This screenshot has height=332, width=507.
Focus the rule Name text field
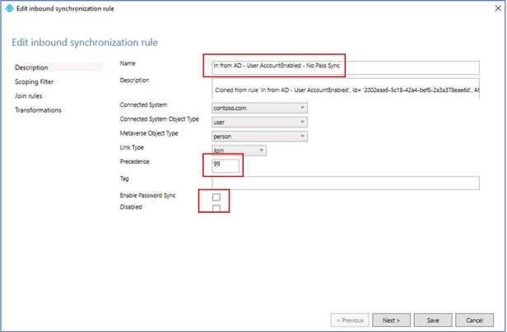(x=346, y=68)
